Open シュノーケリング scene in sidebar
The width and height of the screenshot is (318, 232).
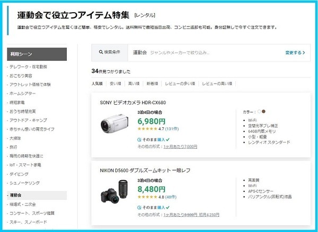(x=24, y=183)
